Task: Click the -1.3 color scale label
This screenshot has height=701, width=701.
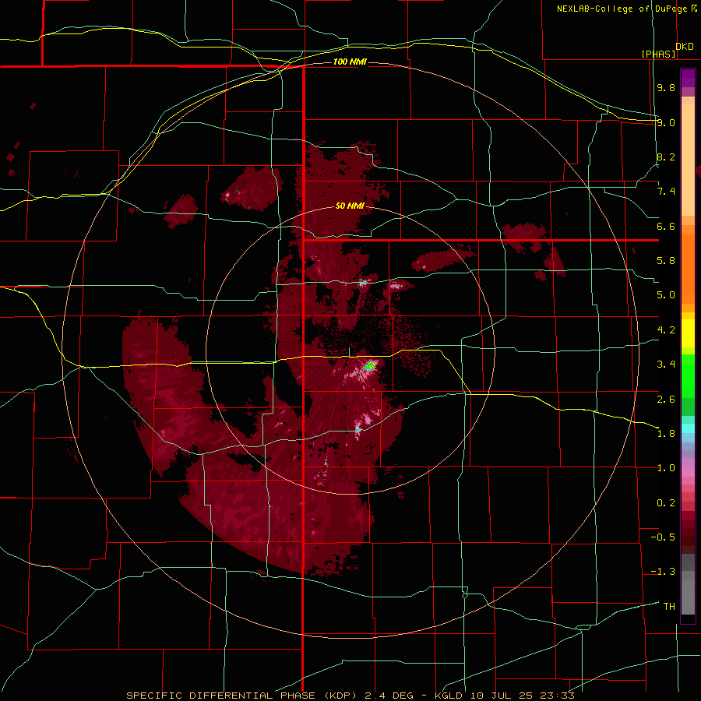Action: (663, 572)
